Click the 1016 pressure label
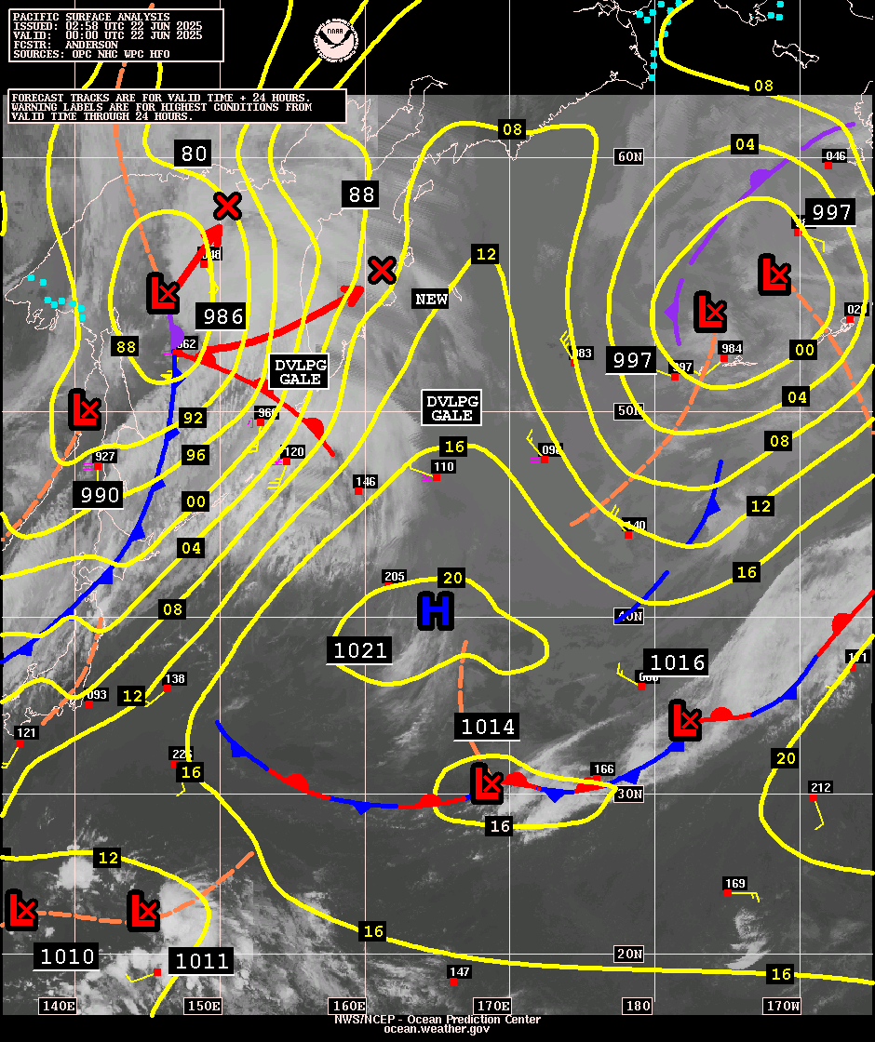 tap(677, 662)
